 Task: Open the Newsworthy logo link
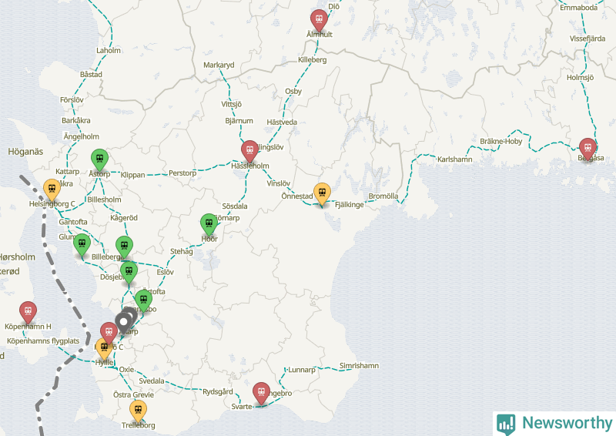pos(554,424)
